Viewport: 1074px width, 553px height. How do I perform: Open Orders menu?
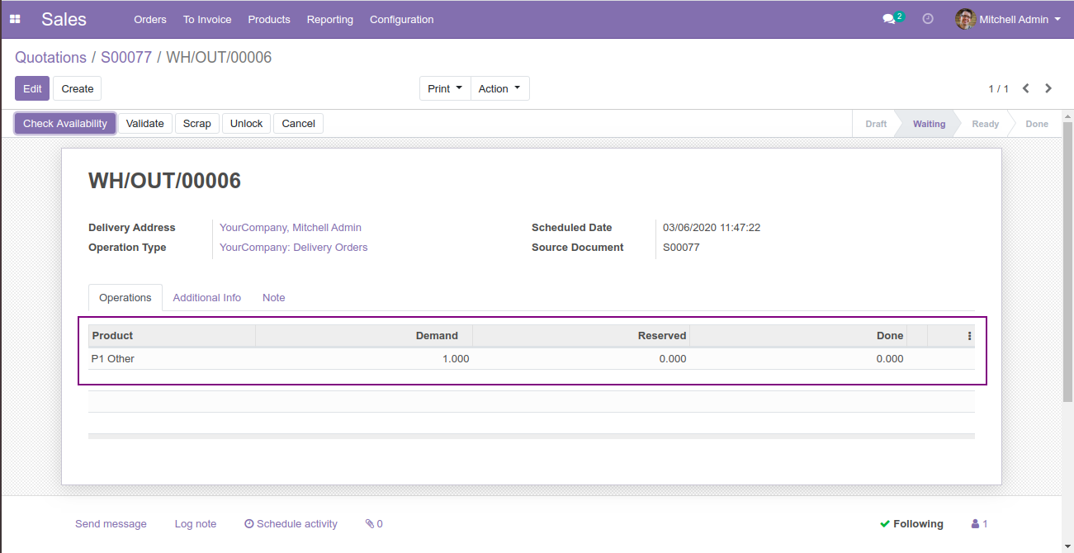tap(149, 19)
